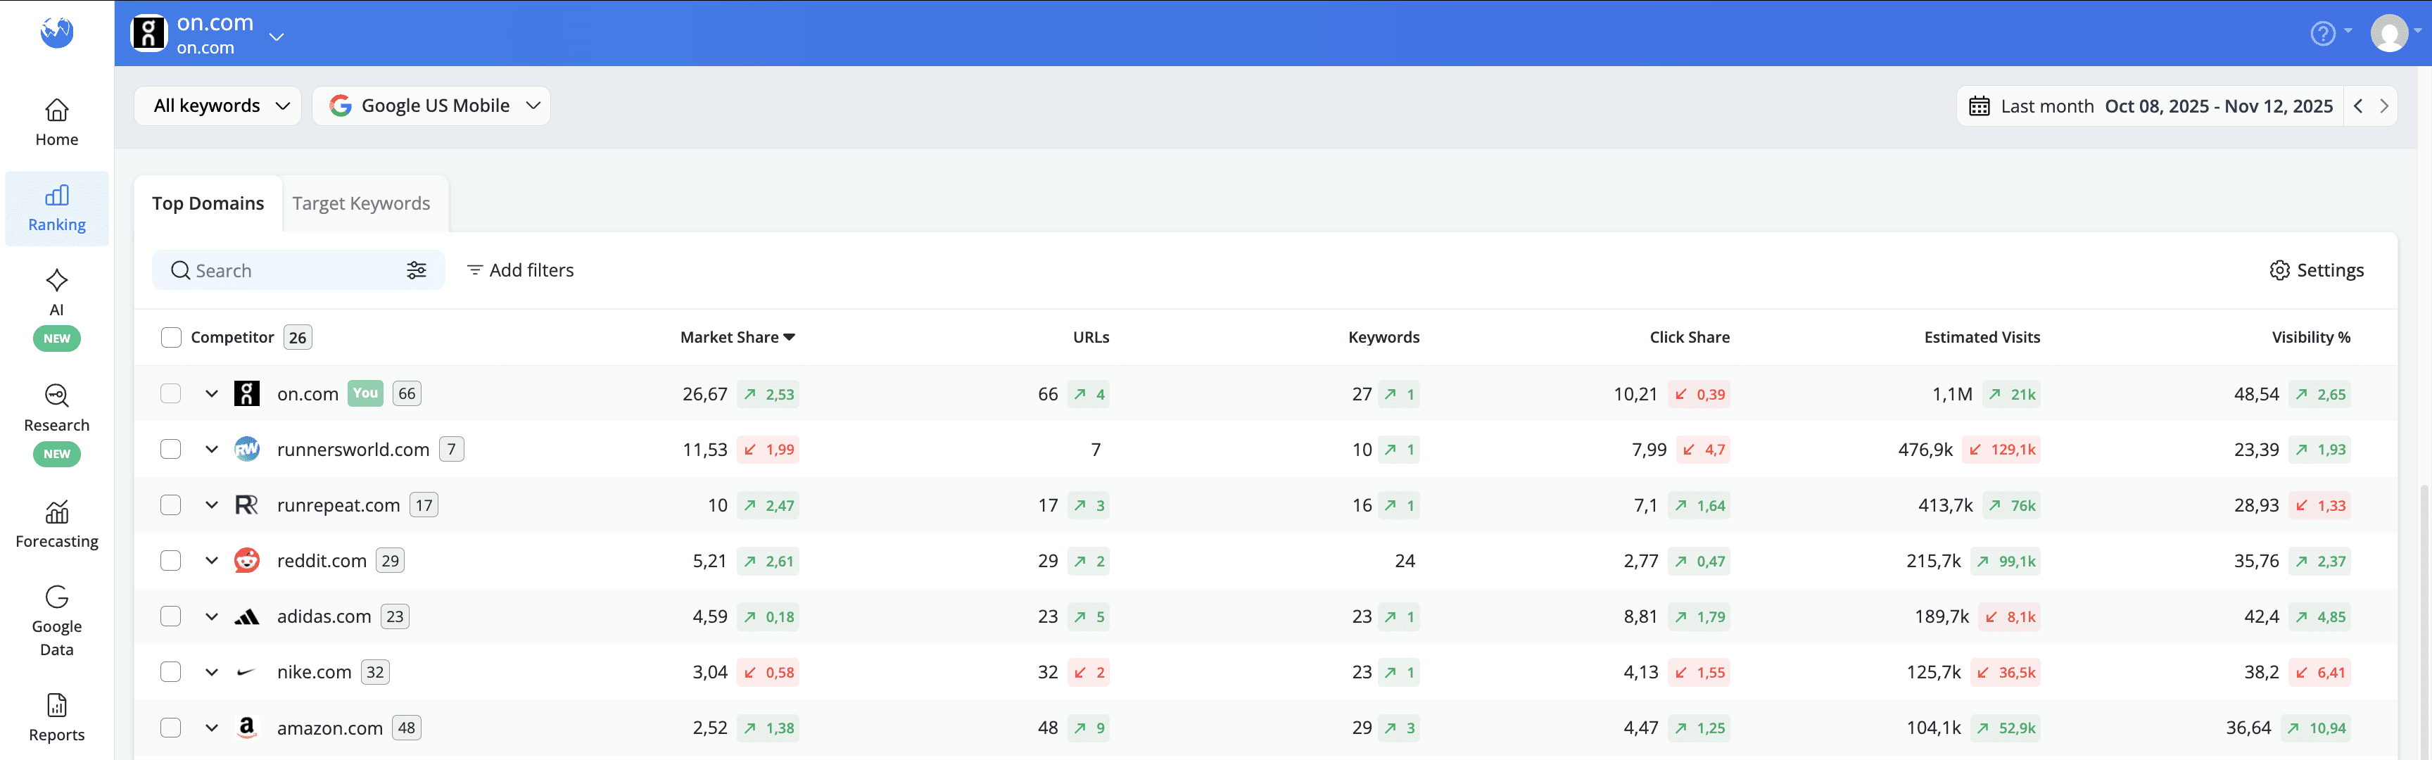This screenshot has width=2432, height=760.
Task: Open Google Data section in sidebar
Action: point(56,621)
